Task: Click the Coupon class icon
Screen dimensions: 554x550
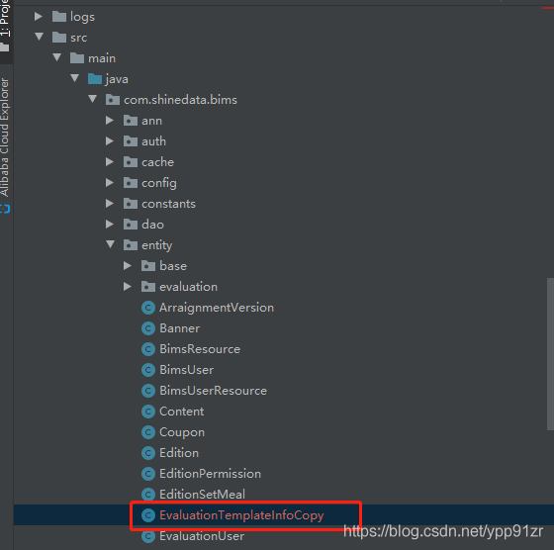Action: tap(148, 432)
